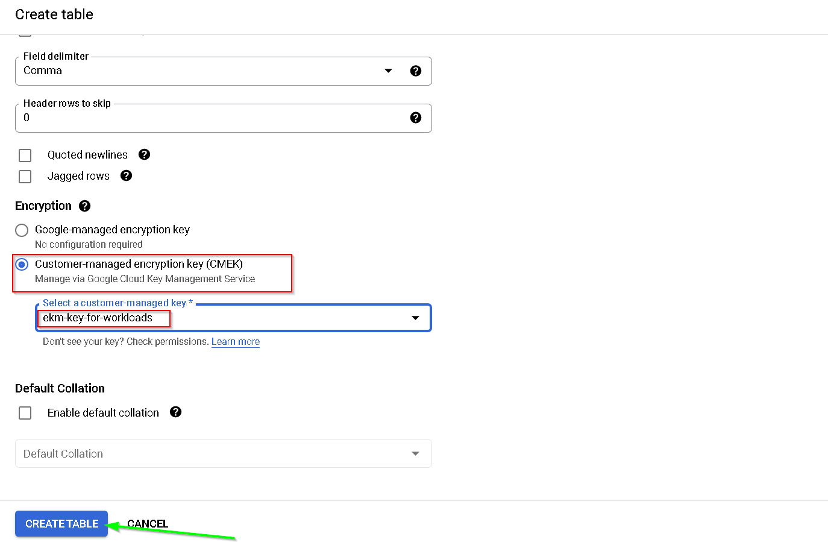Enable the Quoted newlines checkbox
Viewport: 828px width, 542px height.
[x=25, y=156]
